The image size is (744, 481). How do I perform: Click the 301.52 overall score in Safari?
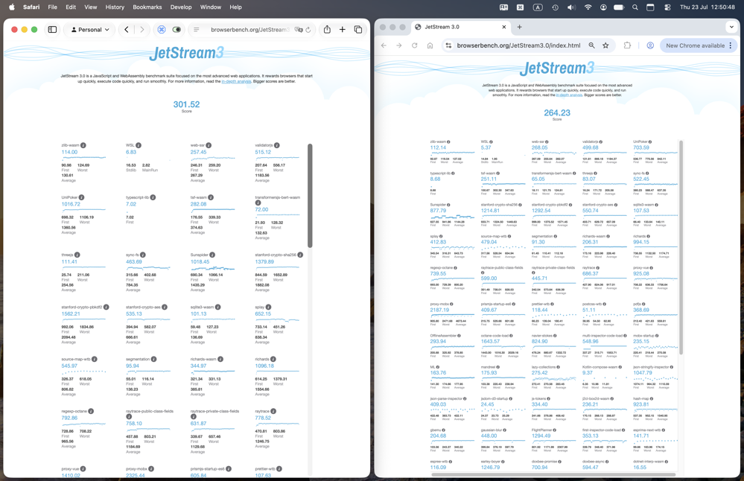coord(186,104)
